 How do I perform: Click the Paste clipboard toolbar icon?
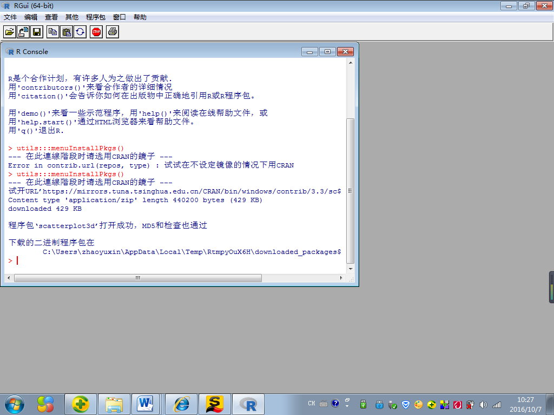pyautogui.click(x=67, y=32)
